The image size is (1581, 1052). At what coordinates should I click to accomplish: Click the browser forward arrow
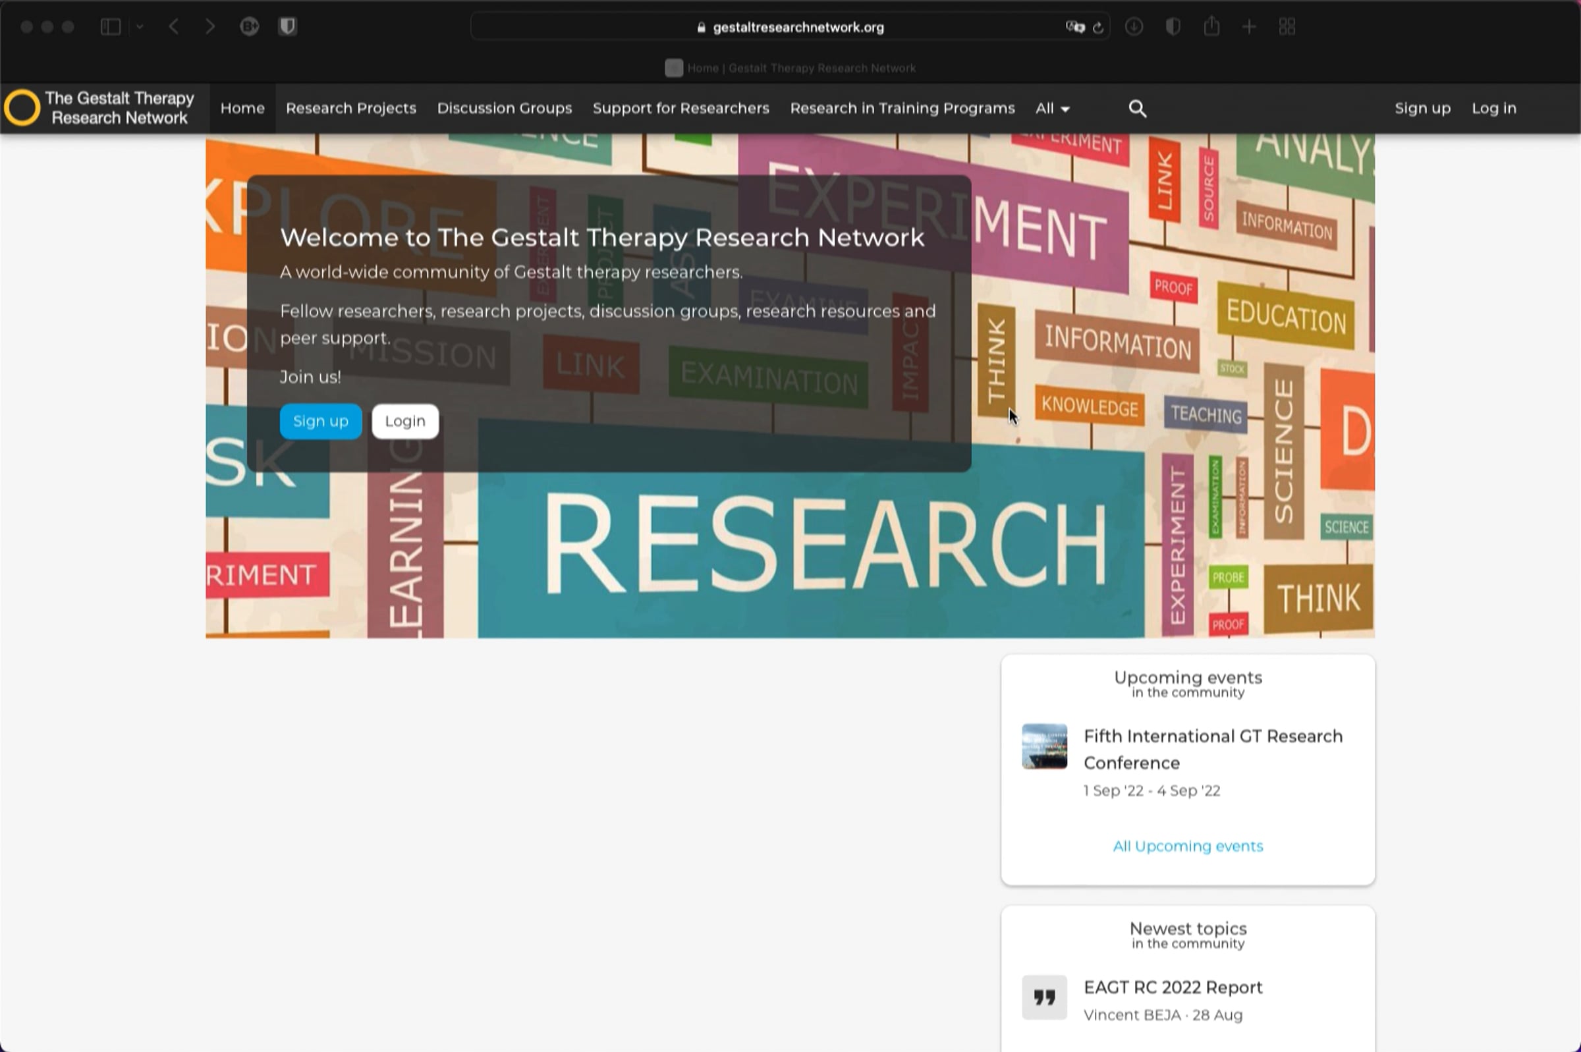pos(210,27)
